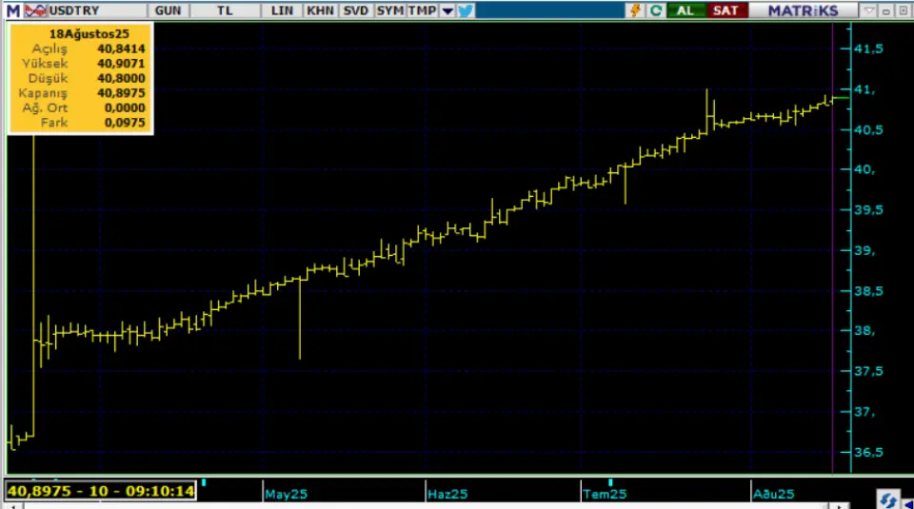The image size is (914, 509).
Task: Click the 39,5 price axis label
Action: pos(868,209)
